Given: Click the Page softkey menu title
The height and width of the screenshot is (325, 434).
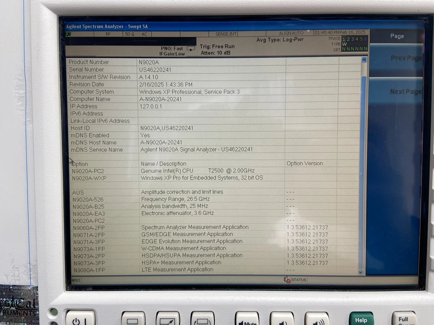Looking at the screenshot, I should coord(397,36).
